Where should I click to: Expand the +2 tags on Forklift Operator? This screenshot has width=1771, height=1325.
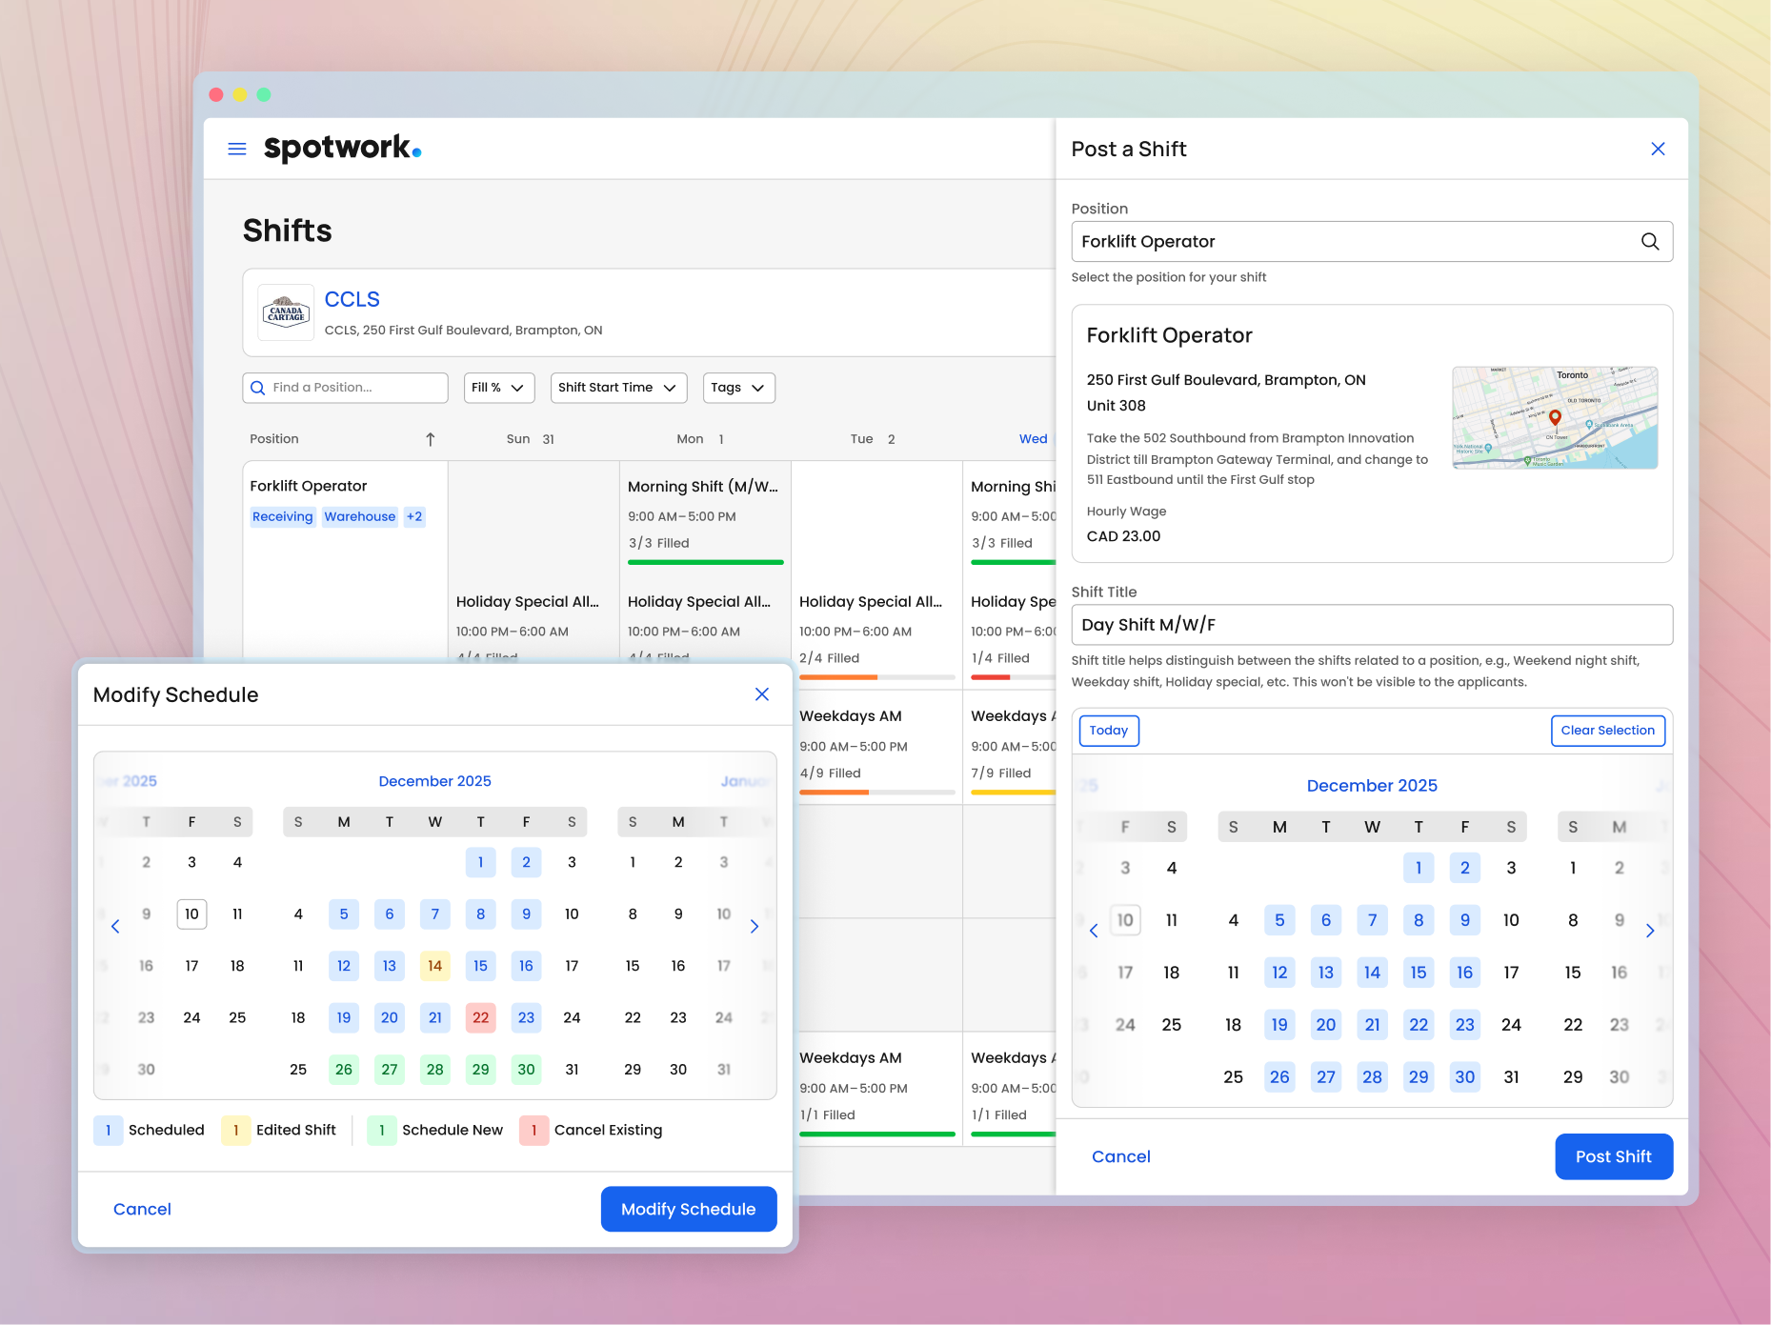[x=414, y=516]
